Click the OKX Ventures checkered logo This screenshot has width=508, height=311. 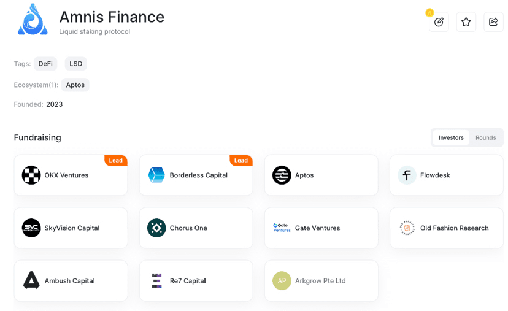point(31,175)
